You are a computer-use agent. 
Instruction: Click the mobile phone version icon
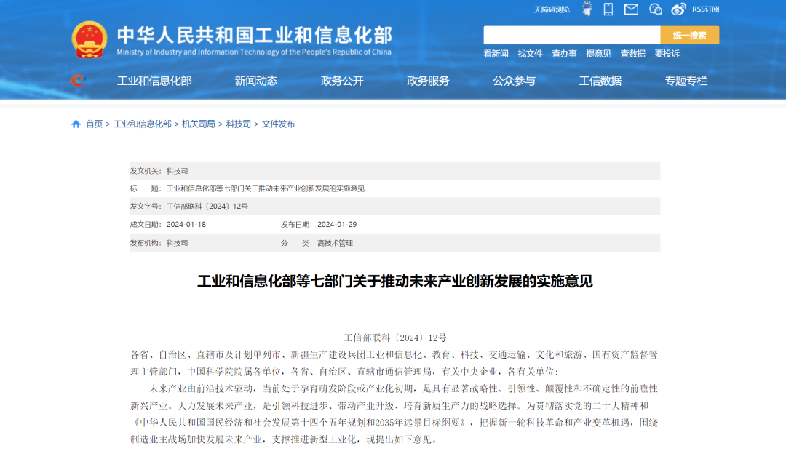coord(607,9)
